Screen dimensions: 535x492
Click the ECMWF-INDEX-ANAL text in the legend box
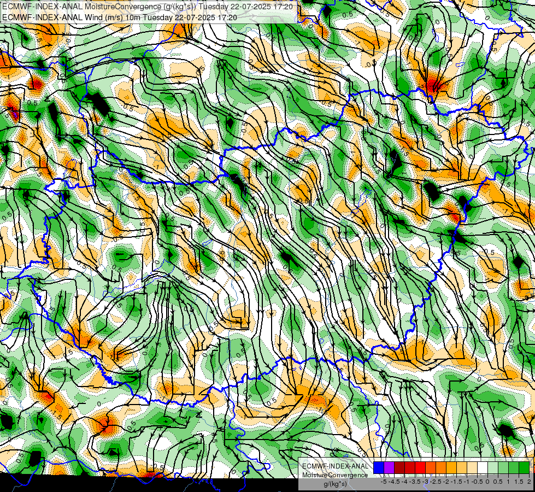point(336,466)
